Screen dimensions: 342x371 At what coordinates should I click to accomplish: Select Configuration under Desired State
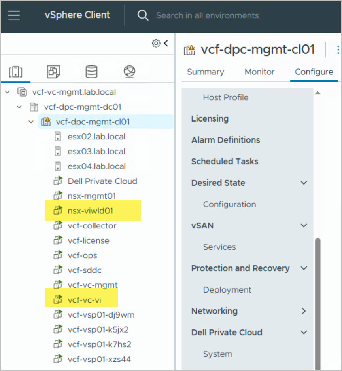pyautogui.click(x=229, y=204)
